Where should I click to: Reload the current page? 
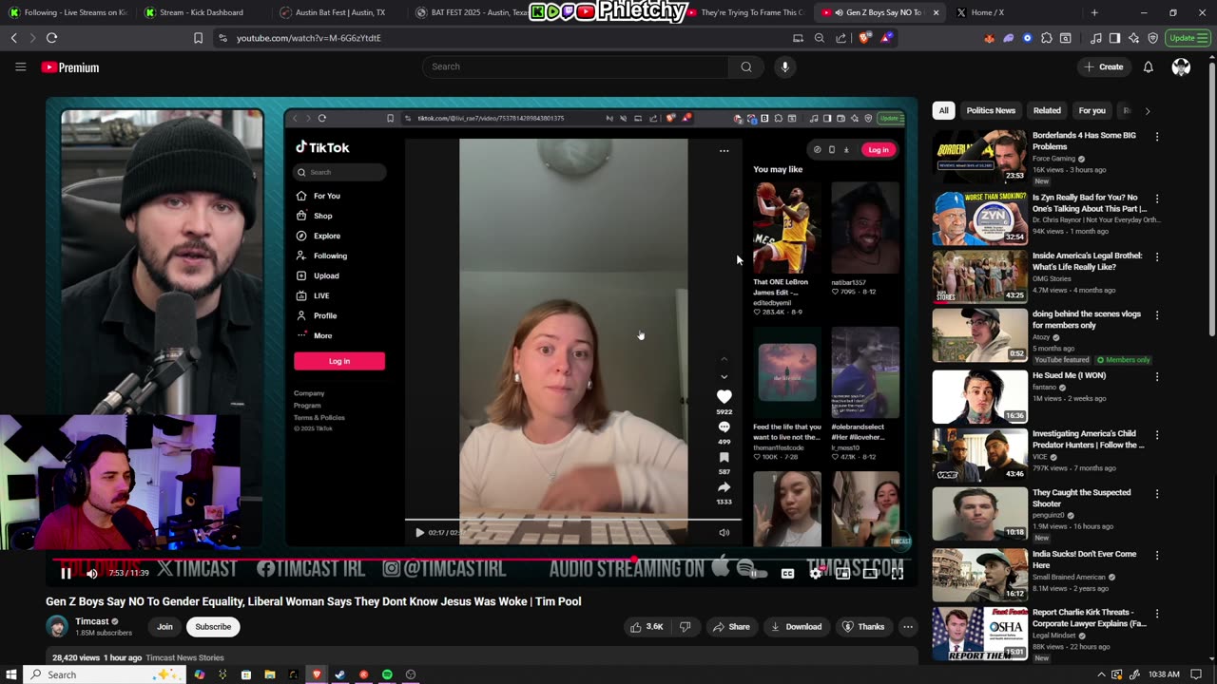coord(51,38)
